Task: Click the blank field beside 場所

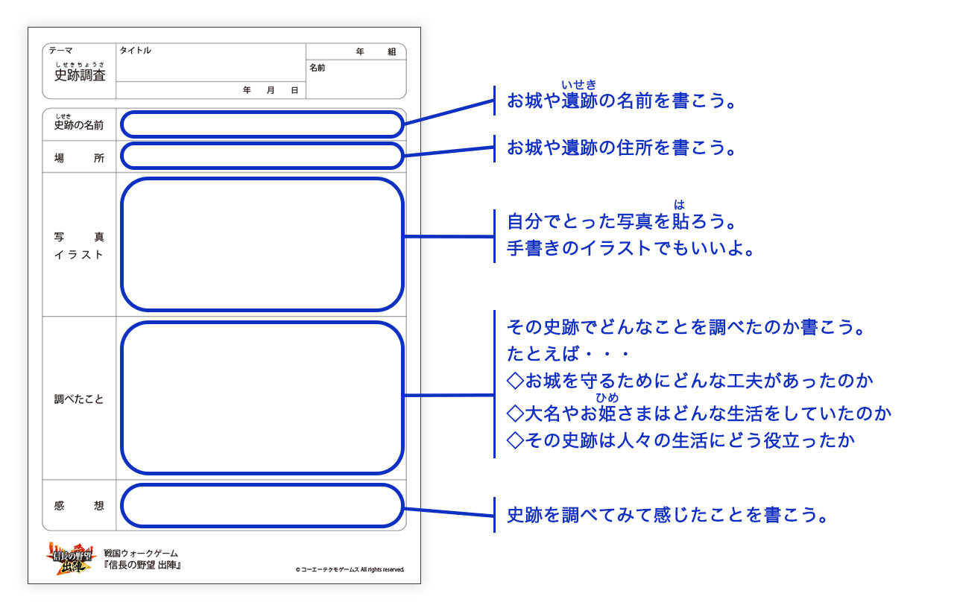Action: (262, 156)
